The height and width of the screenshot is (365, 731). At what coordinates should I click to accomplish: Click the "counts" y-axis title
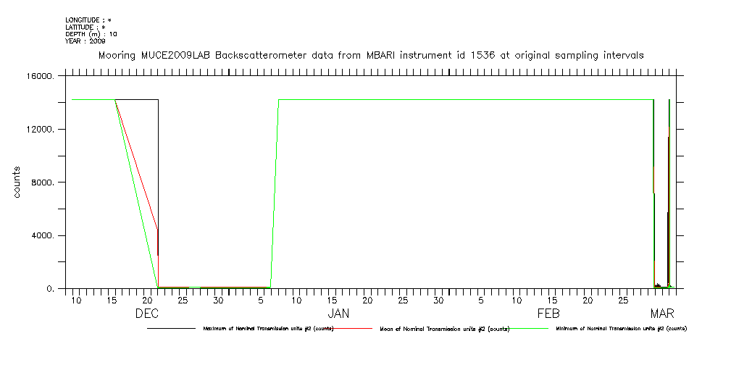tap(17, 182)
